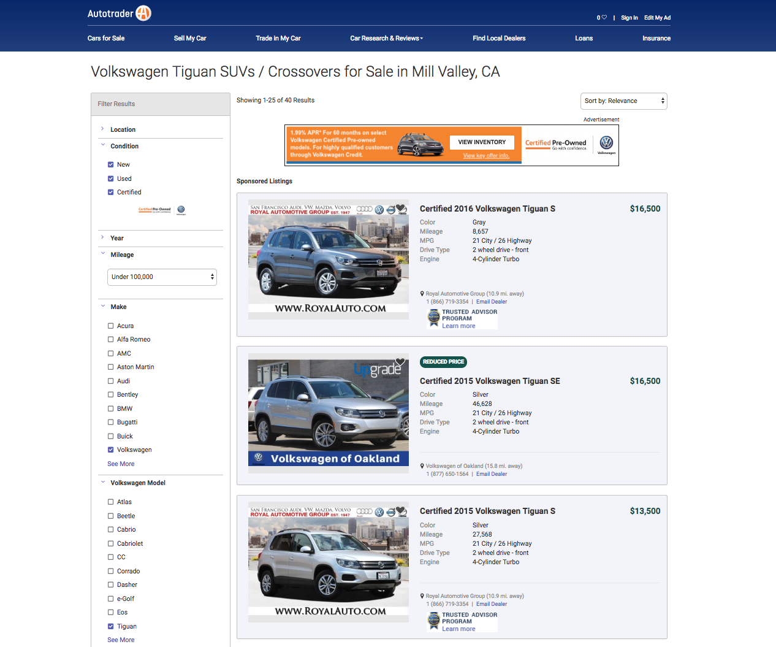Open Insurance nav item
This screenshot has width=776, height=647.
point(656,38)
